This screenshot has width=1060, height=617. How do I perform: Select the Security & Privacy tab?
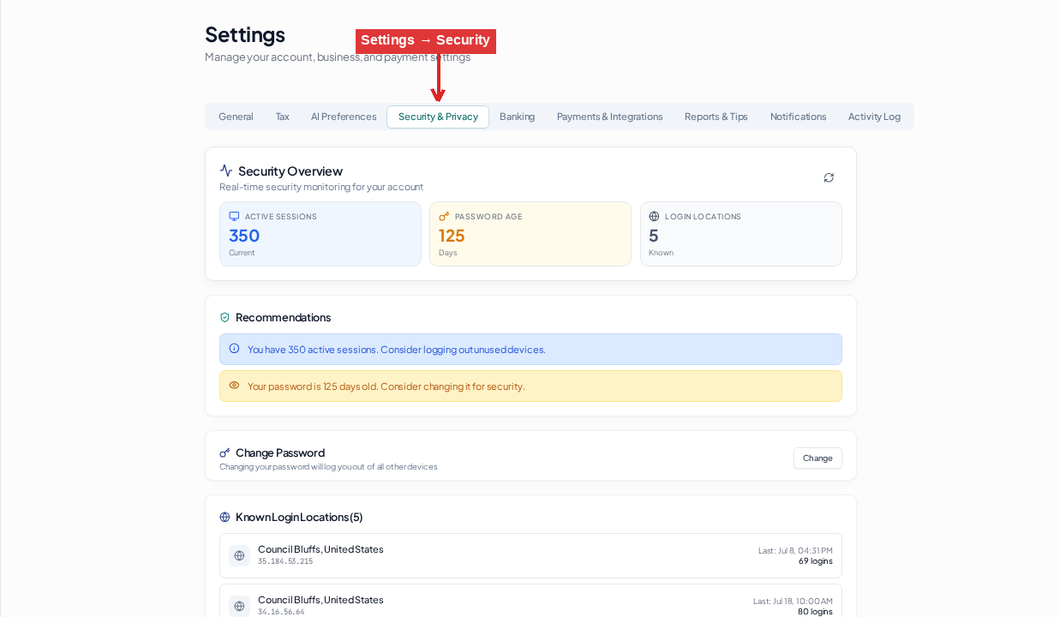(x=438, y=117)
